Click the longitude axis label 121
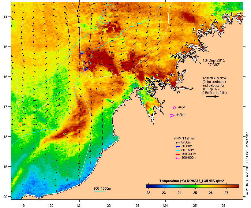251x208 pixels. (79, 206)
